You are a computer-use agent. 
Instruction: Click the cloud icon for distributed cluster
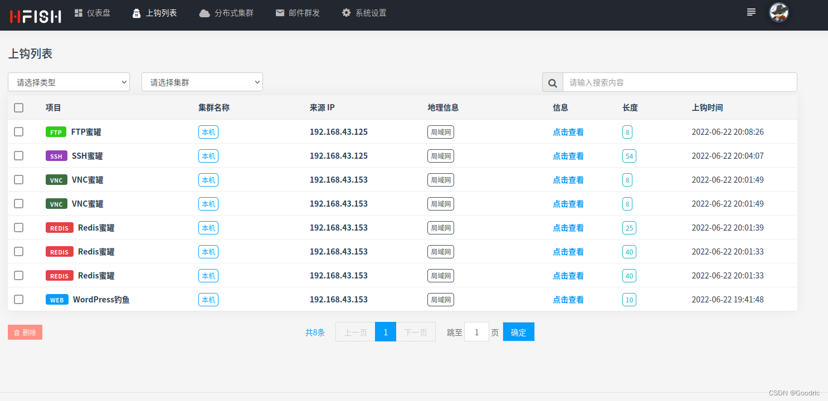coord(204,13)
